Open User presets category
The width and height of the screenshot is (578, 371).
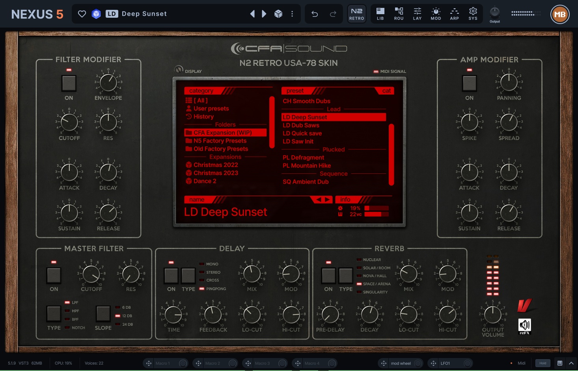[x=207, y=108]
